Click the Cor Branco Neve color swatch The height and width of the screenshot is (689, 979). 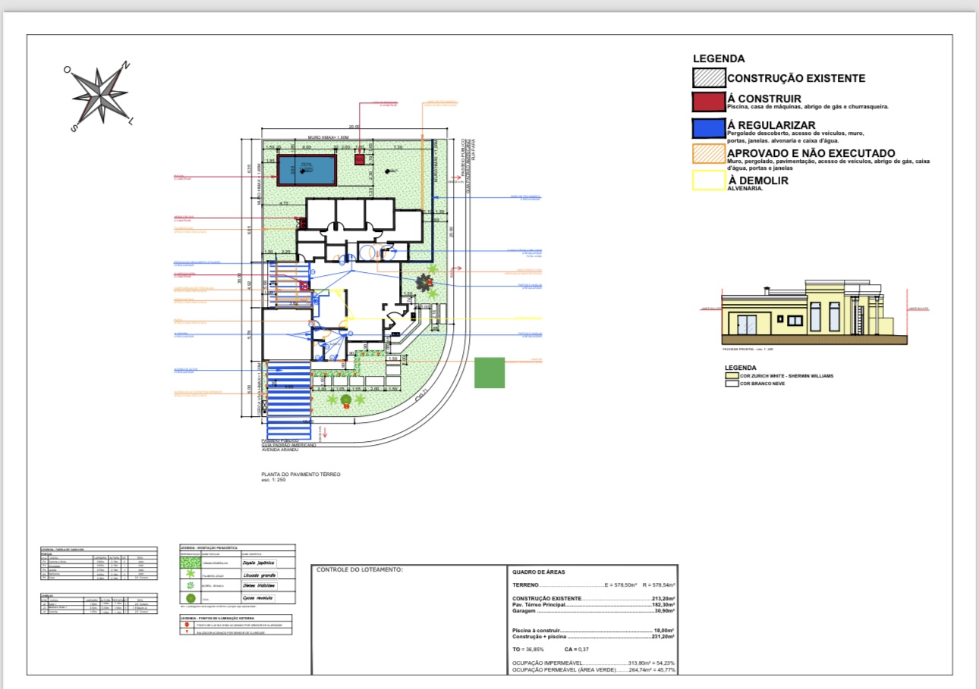coord(732,384)
